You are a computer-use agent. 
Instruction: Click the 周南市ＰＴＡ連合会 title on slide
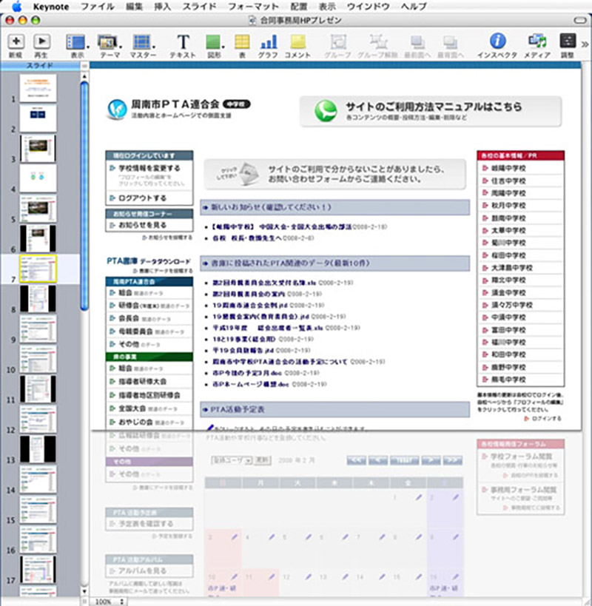coord(175,104)
